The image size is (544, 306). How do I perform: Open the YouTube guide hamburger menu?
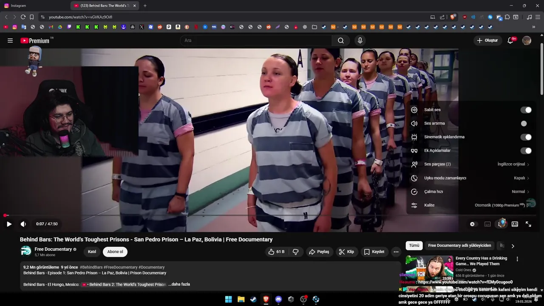(x=10, y=40)
